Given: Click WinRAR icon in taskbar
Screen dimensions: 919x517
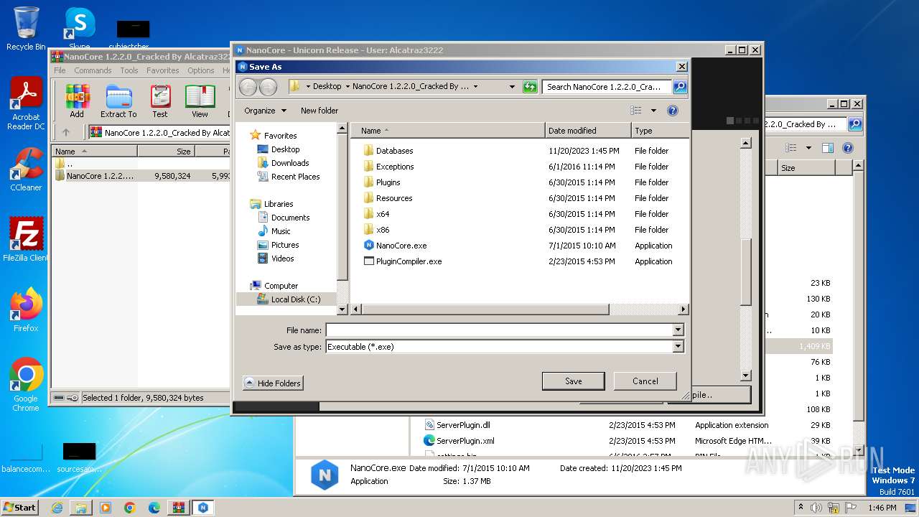Looking at the screenshot, I should pyautogui.click(x=179, y=508).
